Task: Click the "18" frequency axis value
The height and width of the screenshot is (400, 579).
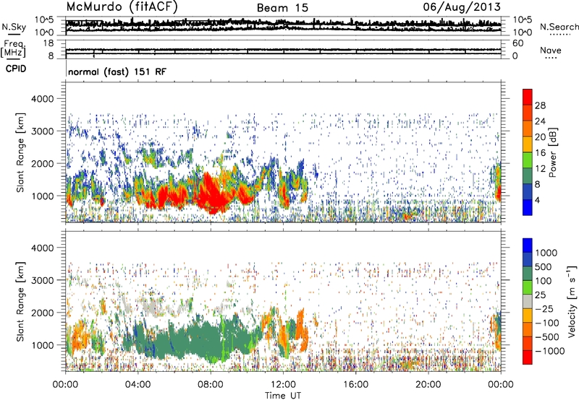Action: (48, 43)
